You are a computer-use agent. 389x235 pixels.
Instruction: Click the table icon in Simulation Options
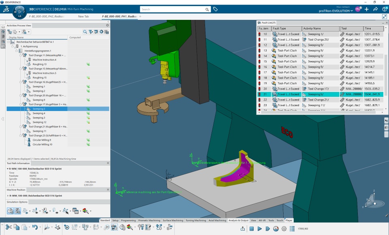pos(76,211)
